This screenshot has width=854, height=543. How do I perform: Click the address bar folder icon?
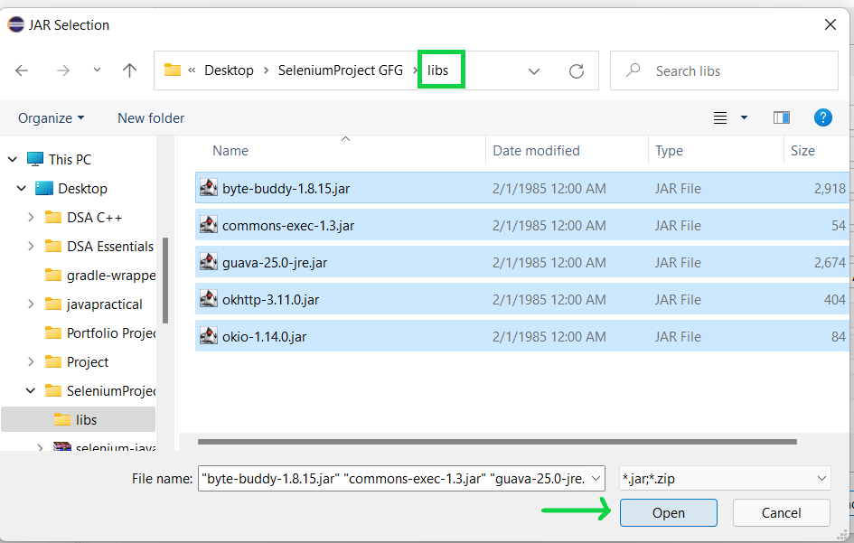pos(173,70)
